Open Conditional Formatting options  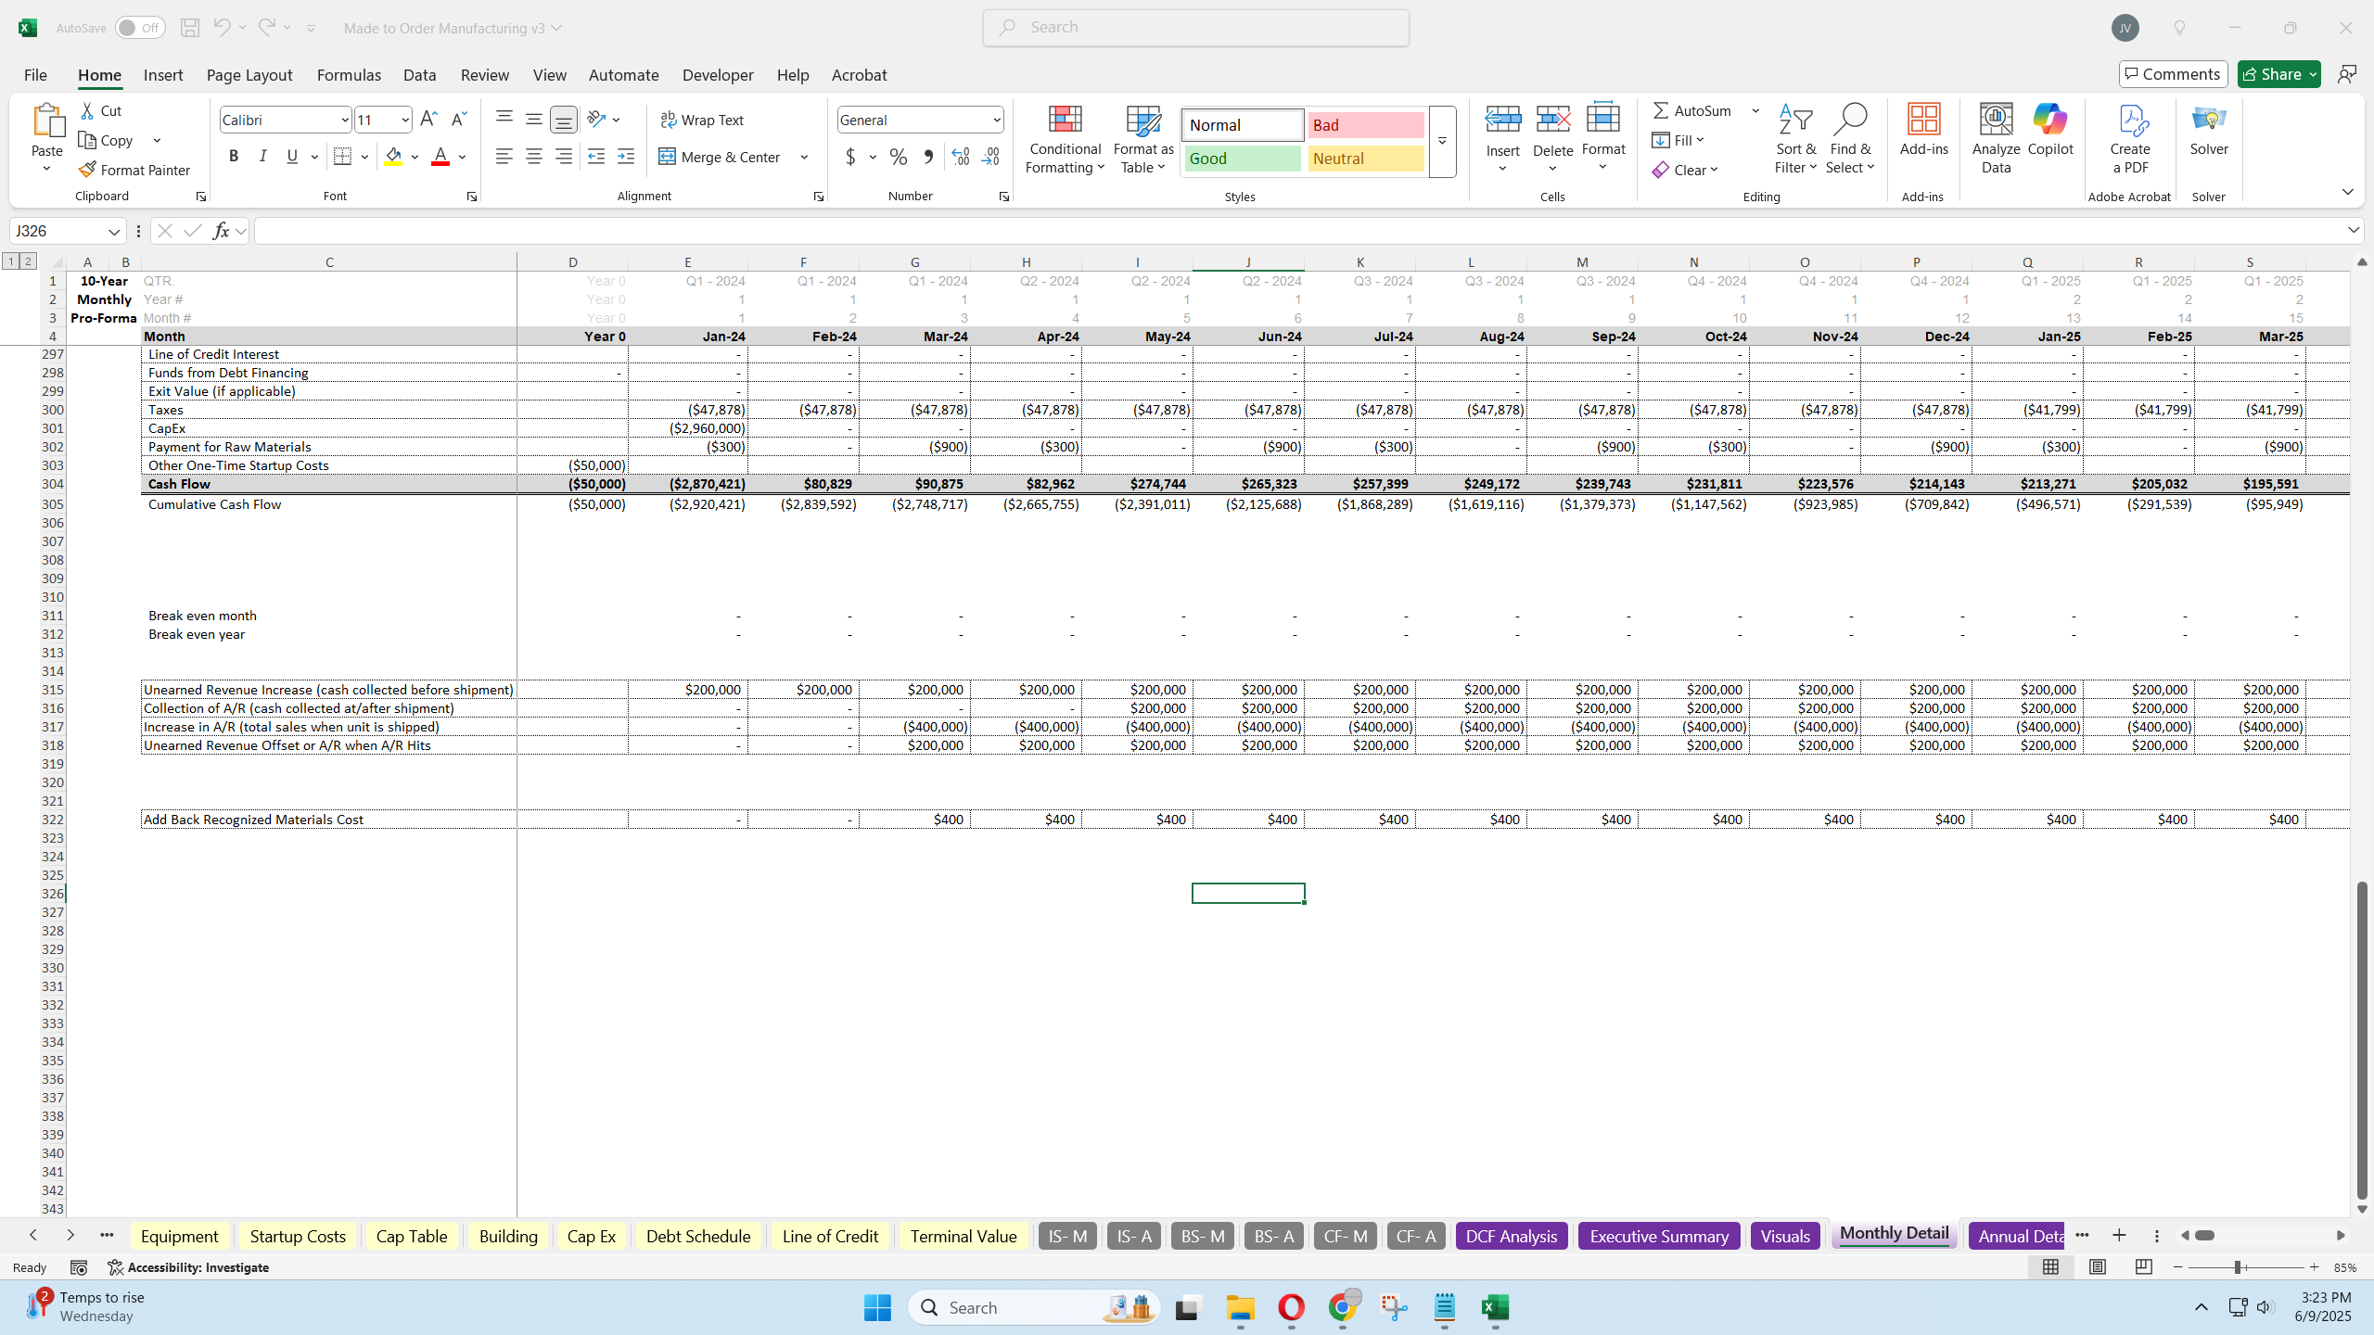1064,139
